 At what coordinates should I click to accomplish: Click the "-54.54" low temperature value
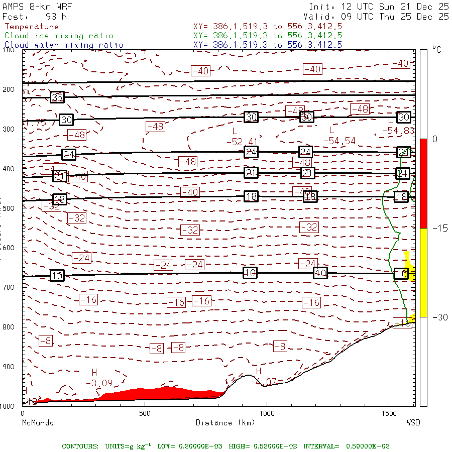340,141
